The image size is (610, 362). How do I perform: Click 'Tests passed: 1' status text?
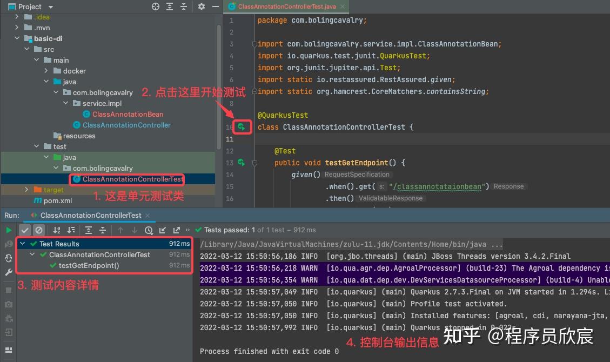(x=230, y=230)
